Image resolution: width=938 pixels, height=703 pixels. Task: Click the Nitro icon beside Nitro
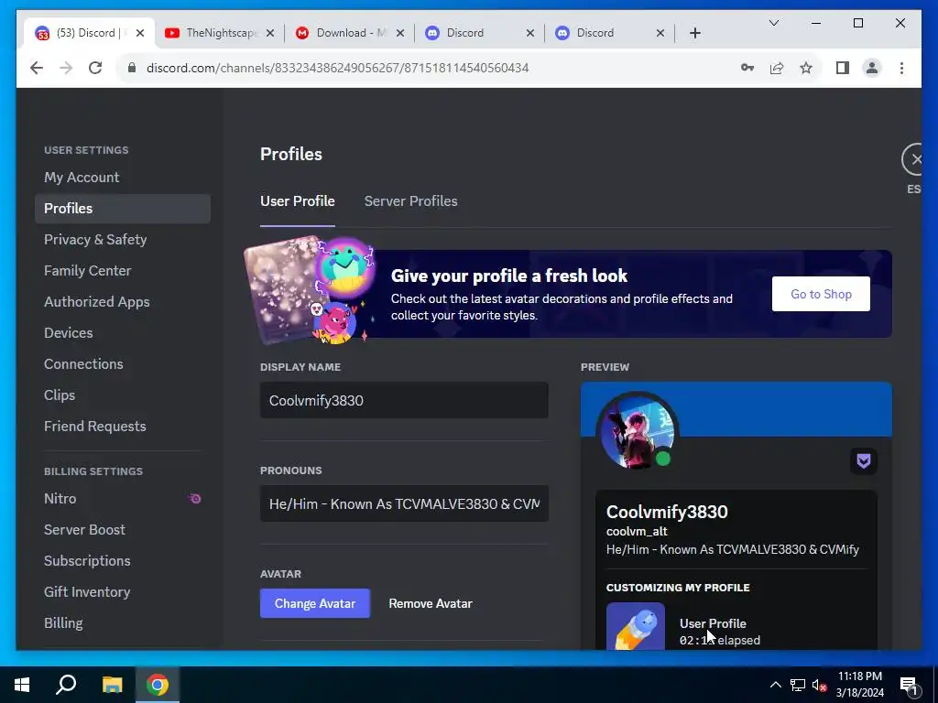pos(195,499)
